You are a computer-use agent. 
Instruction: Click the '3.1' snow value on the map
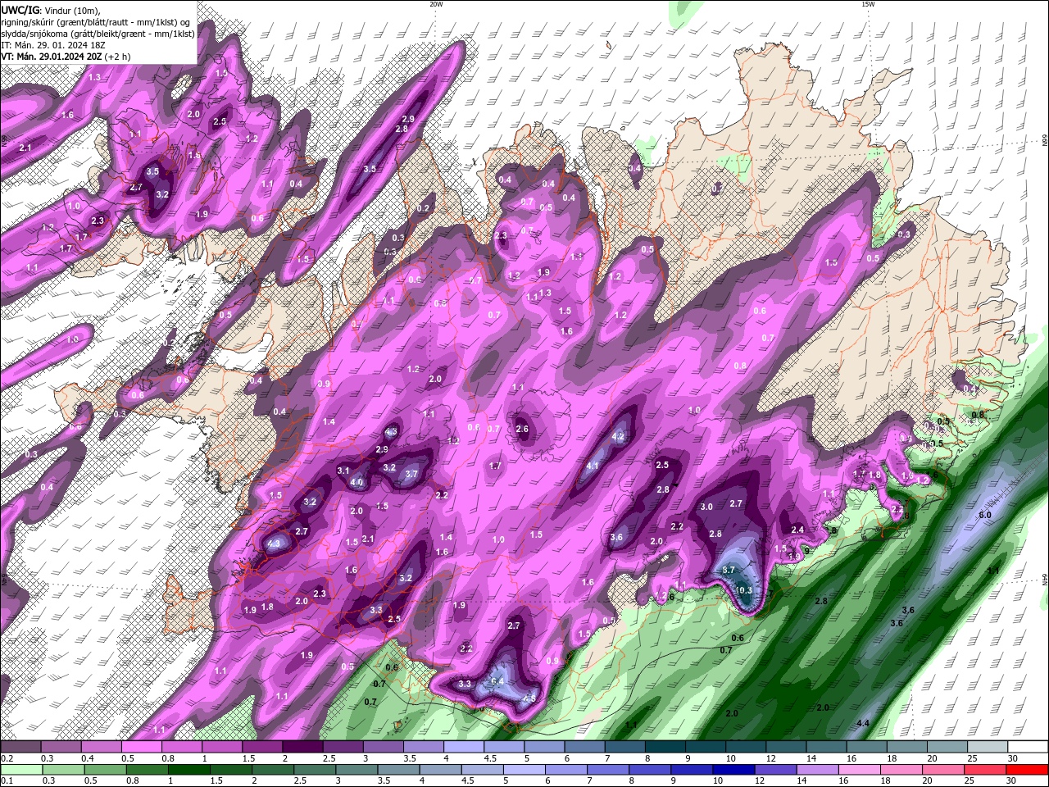[343, 471]
